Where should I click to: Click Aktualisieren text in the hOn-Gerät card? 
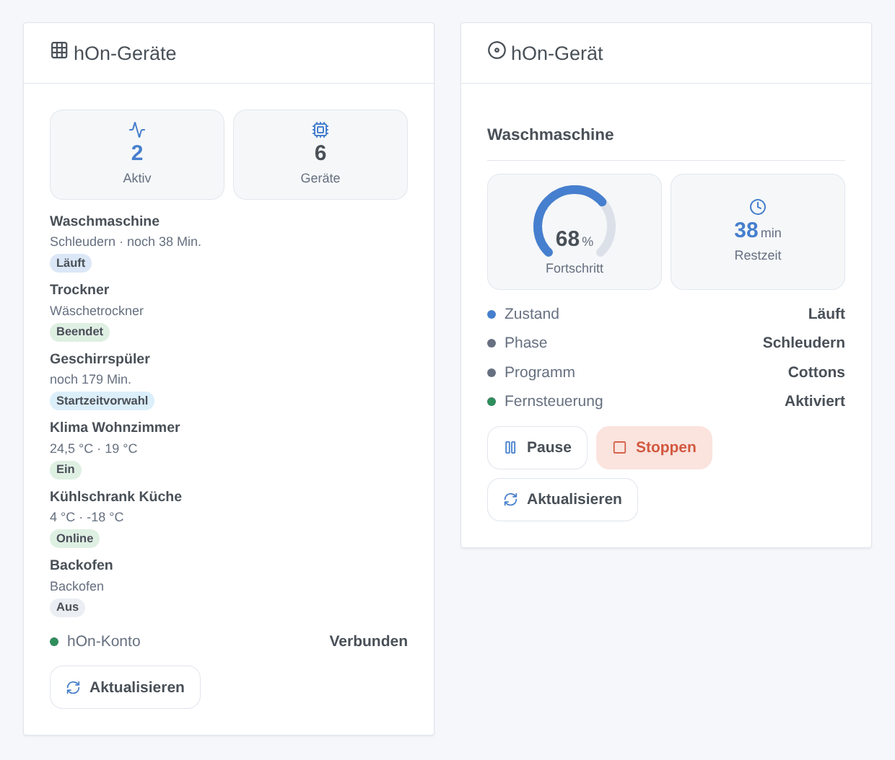click(x=574, y=499)
